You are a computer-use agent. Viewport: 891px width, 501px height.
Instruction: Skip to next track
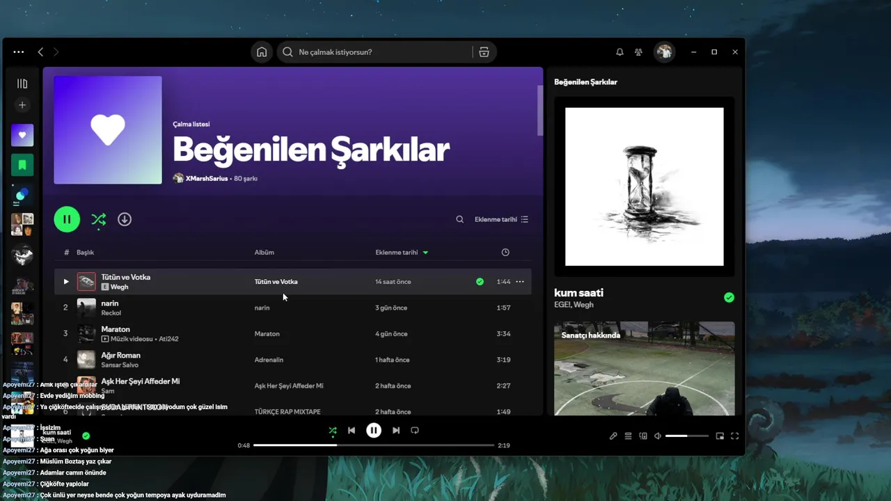396,431
